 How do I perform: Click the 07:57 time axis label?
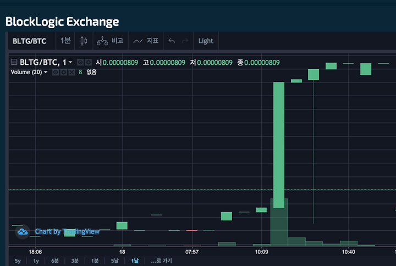pos(192,252)
